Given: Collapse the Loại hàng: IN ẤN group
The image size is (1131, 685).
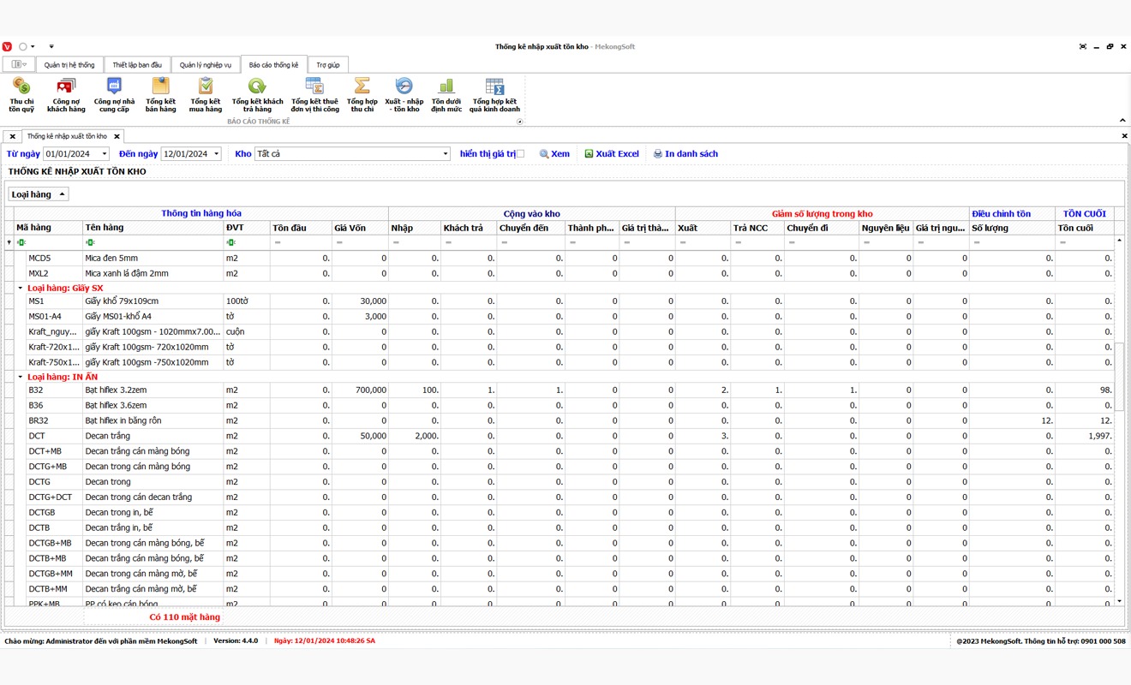Looking at the screenshot, I should point(21,377).
